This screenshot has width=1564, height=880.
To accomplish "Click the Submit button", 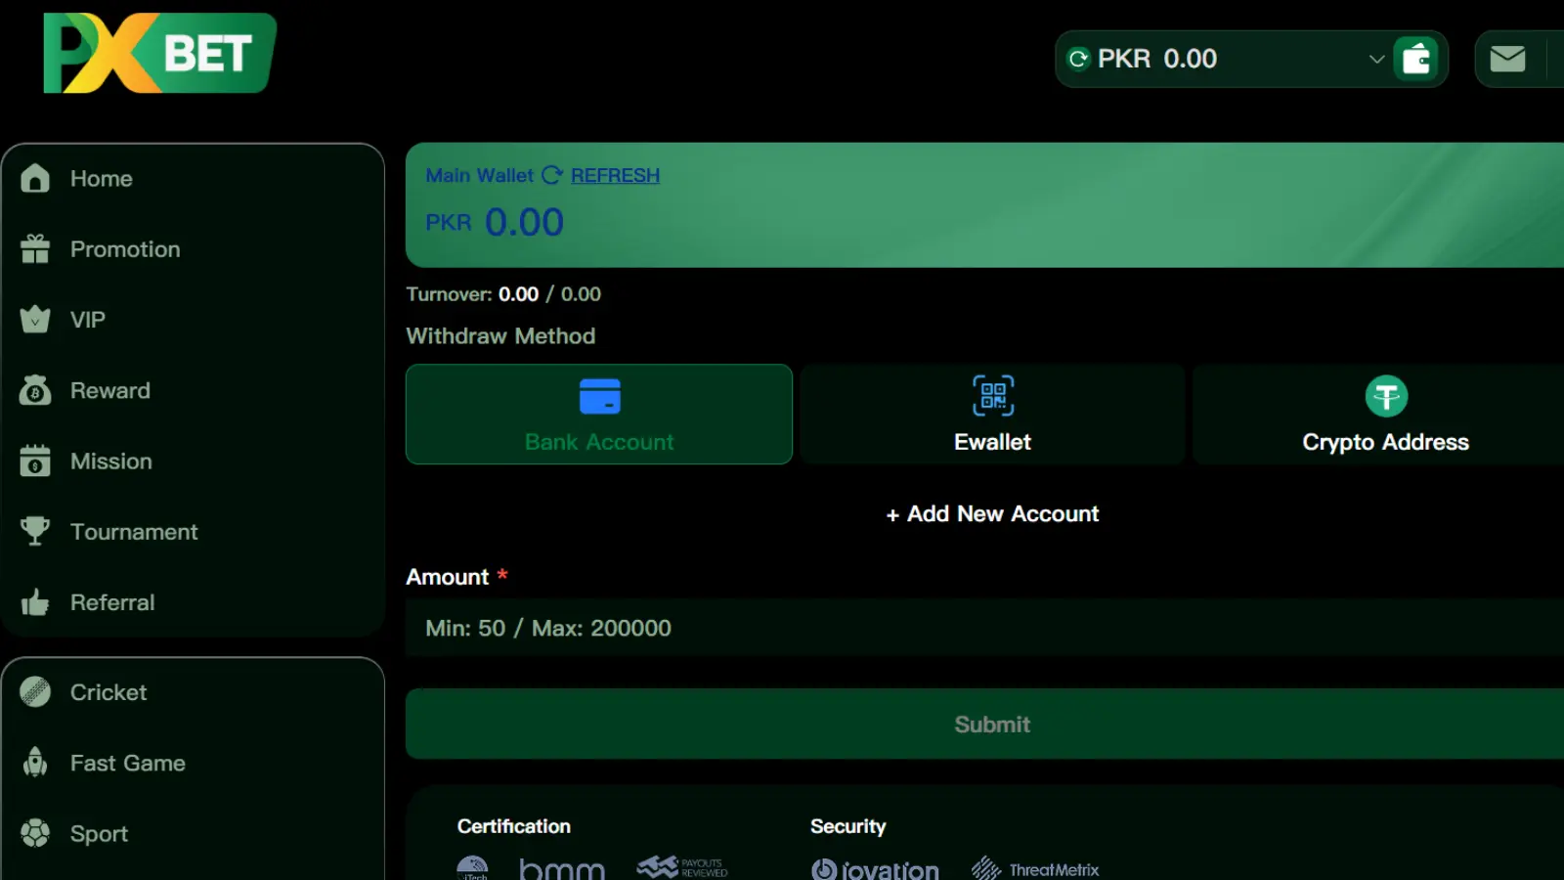I will pyautogui.click(x=985, y=724).
